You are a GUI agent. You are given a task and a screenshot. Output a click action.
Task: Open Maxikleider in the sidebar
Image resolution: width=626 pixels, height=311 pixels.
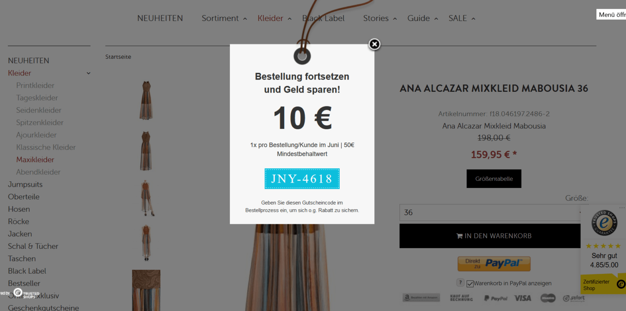[35, 160]
